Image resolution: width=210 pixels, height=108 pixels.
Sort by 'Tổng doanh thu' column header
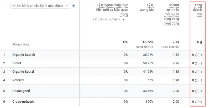[x=198, y=10]
